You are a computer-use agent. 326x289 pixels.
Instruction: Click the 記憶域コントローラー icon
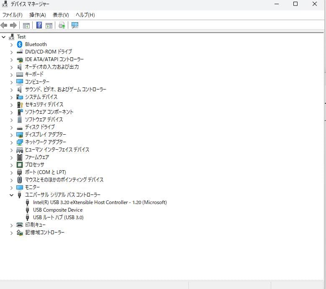click(20, 233)
